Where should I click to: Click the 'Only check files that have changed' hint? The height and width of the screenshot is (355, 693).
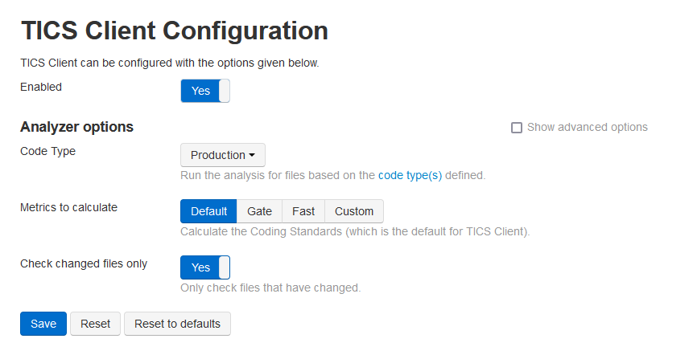270,287
